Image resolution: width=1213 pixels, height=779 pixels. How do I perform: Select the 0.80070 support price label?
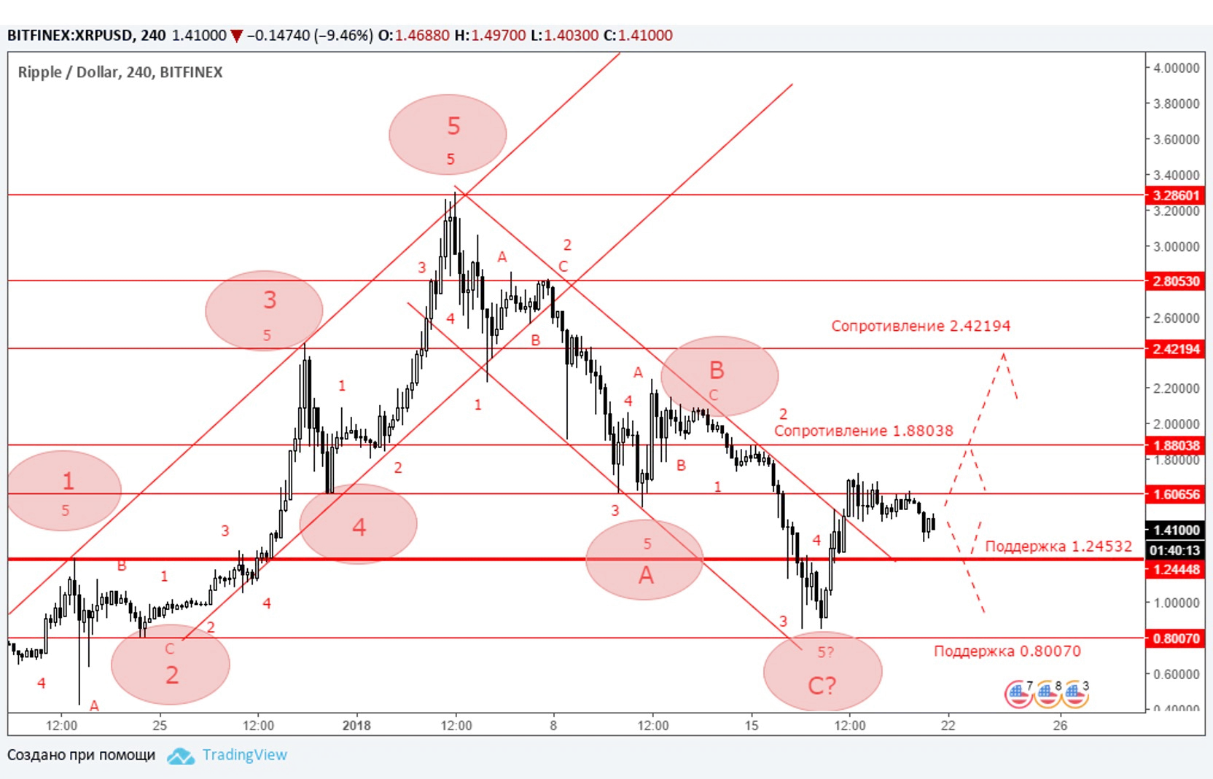1175,638
